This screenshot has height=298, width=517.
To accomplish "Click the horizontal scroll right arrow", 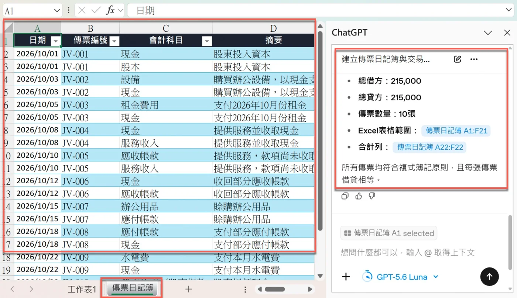I will pos(310,289).
